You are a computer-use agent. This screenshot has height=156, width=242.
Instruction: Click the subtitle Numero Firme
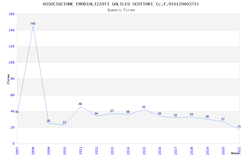[x=121, y=10]
